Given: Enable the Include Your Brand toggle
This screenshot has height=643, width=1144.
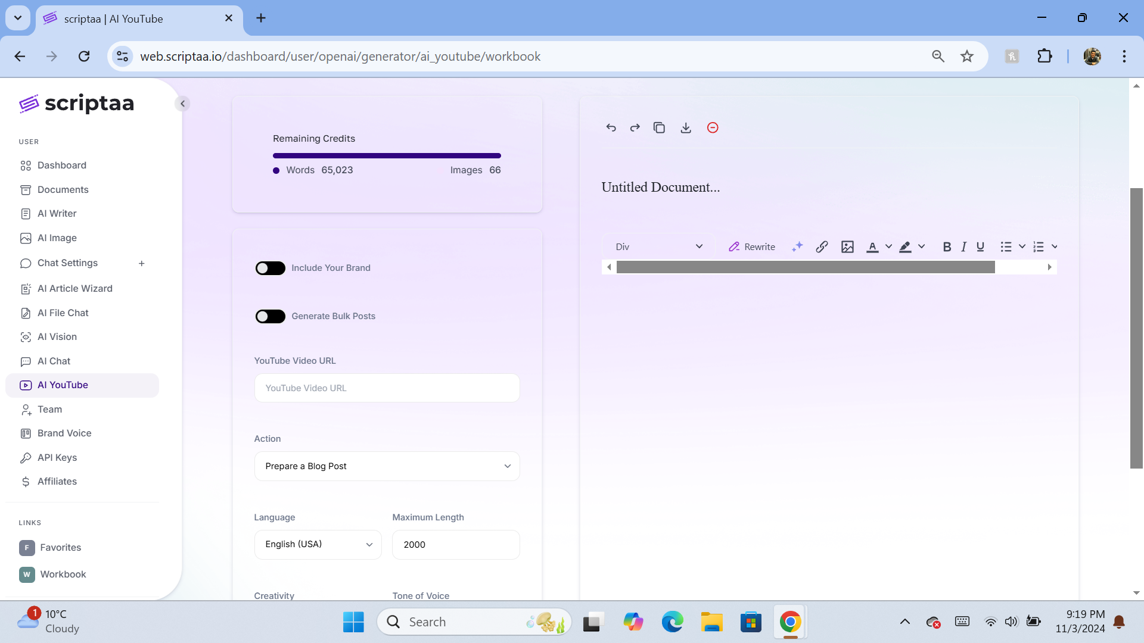Looking at the screenshot, I should pos(271,268).
